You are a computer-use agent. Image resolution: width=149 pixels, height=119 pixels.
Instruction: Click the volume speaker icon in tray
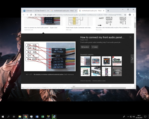click(134, 117)
